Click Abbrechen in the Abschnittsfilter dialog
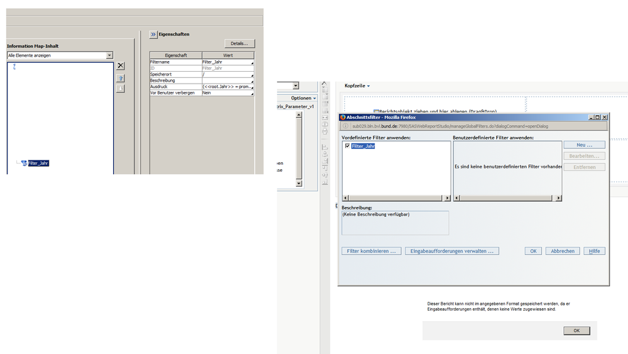The height and width of the screenshot is (354, 628). point(563,251)
